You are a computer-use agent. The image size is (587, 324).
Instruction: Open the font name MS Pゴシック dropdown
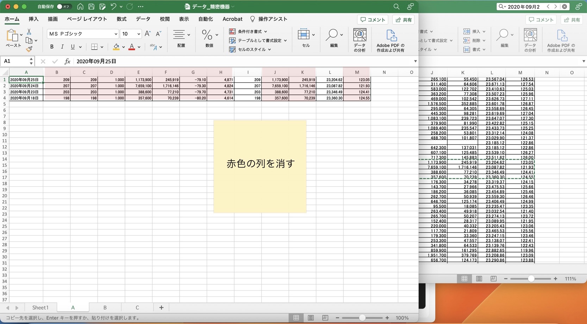pos(115,34)
